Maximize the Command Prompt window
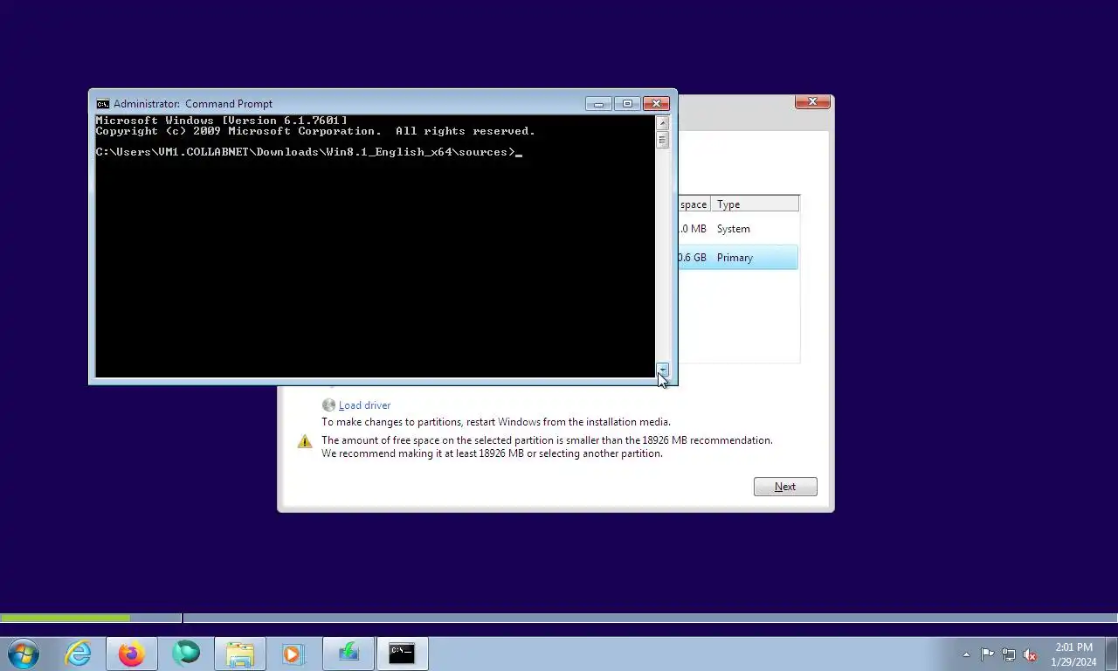This screenshot has height=671, width=1118. pyautogui.click(x=627, y=103)
